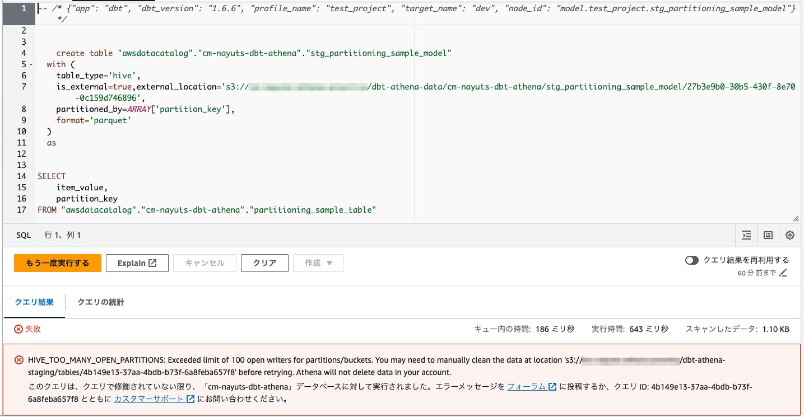Enable the クエリ結果を再利用する toggle

[x=691, y=259]
